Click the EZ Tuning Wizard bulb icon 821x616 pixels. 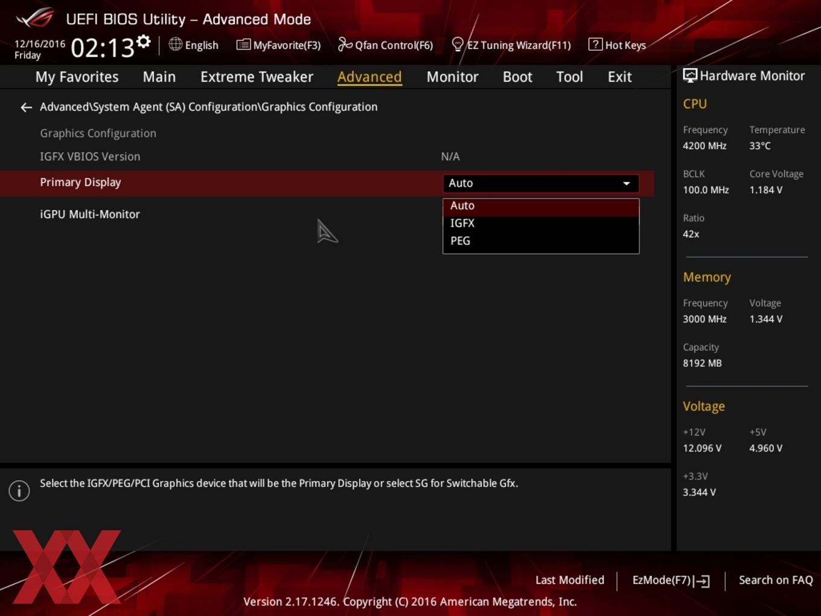click(x=458, y=45)
